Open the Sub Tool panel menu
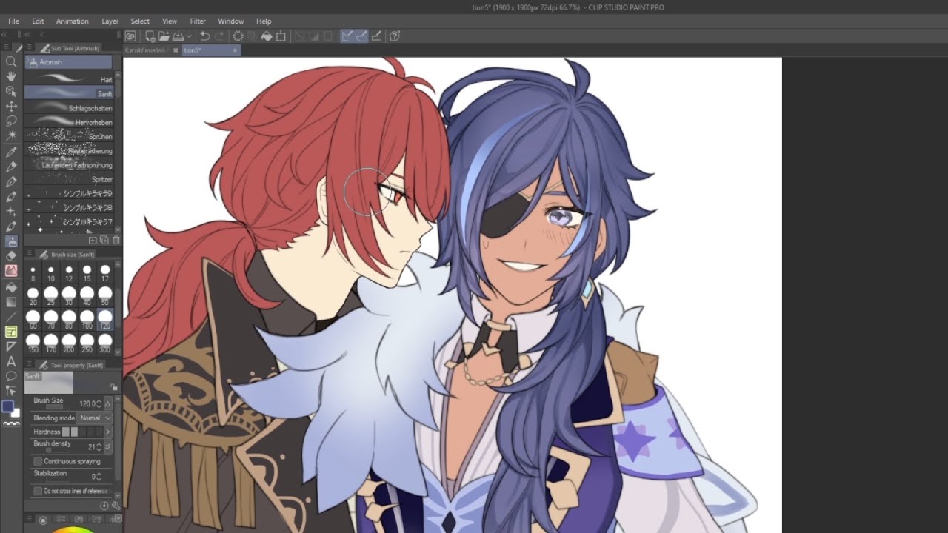 click(x=30, y=48)
